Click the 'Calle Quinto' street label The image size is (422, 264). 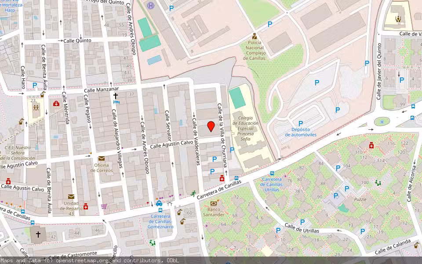[x=77, y=40]
